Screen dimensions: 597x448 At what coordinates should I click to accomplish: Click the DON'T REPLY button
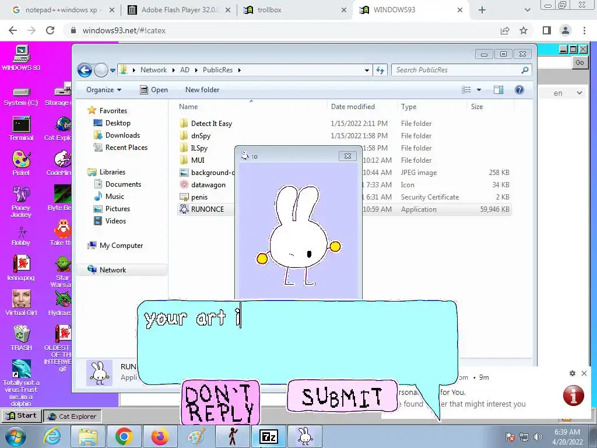[x=220, y=403]
